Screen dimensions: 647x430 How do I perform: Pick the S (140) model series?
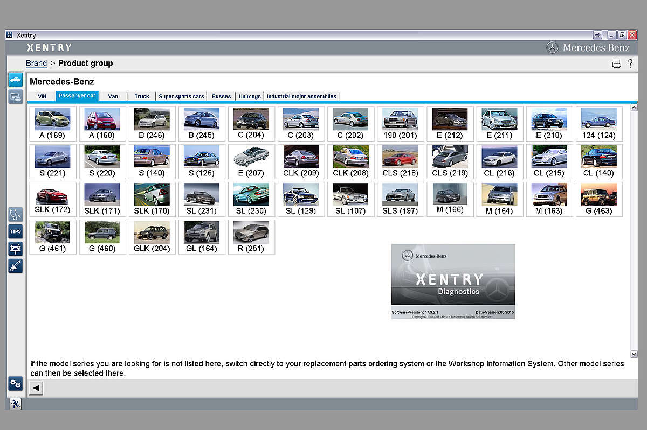[x=152, y=161]
